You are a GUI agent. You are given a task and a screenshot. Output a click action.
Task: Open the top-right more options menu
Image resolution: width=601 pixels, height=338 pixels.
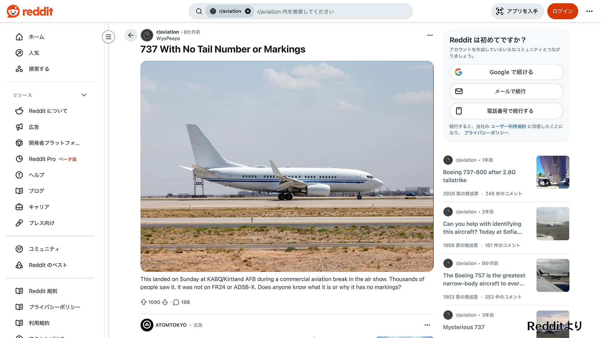(589, 11)
